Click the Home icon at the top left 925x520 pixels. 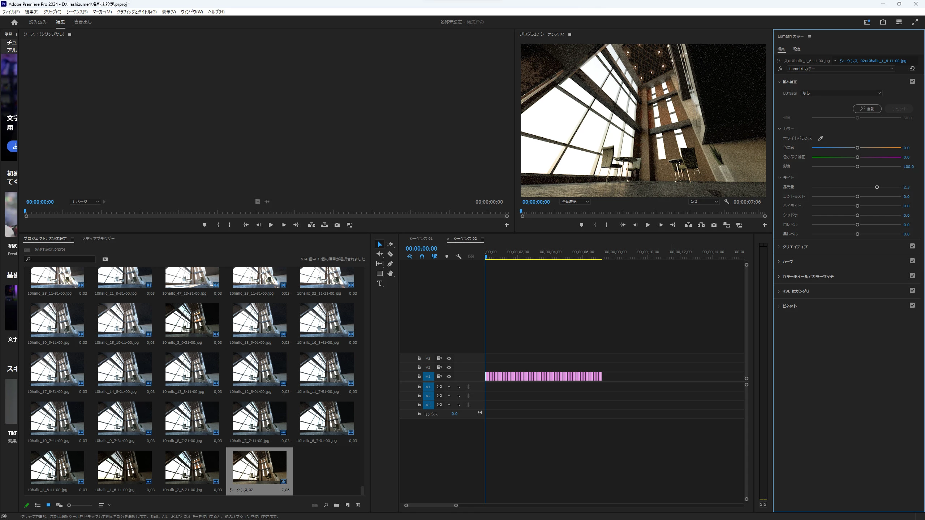(x=14, y=22)
